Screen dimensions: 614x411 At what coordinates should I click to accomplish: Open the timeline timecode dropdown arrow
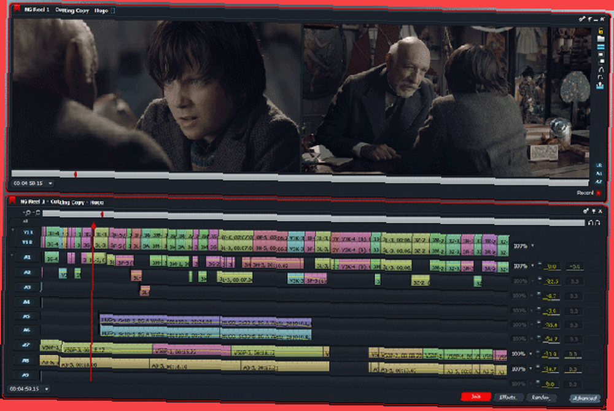pyautogui.click(x=47, y=389)
